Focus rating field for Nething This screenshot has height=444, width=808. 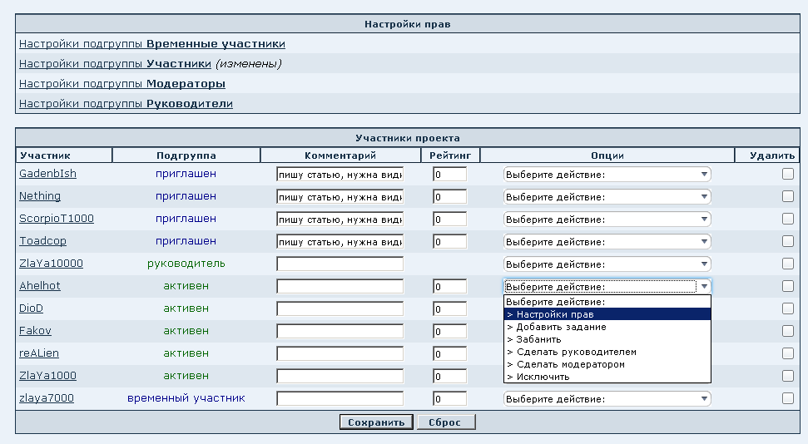(x=450, y=197)
